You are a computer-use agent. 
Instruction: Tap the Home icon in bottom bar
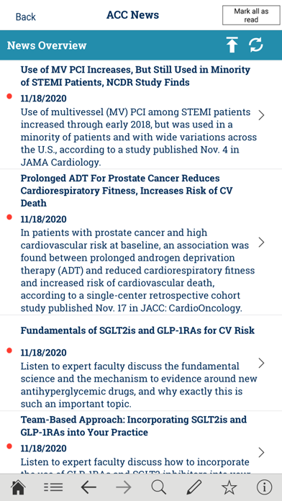(x=18, y=487)
